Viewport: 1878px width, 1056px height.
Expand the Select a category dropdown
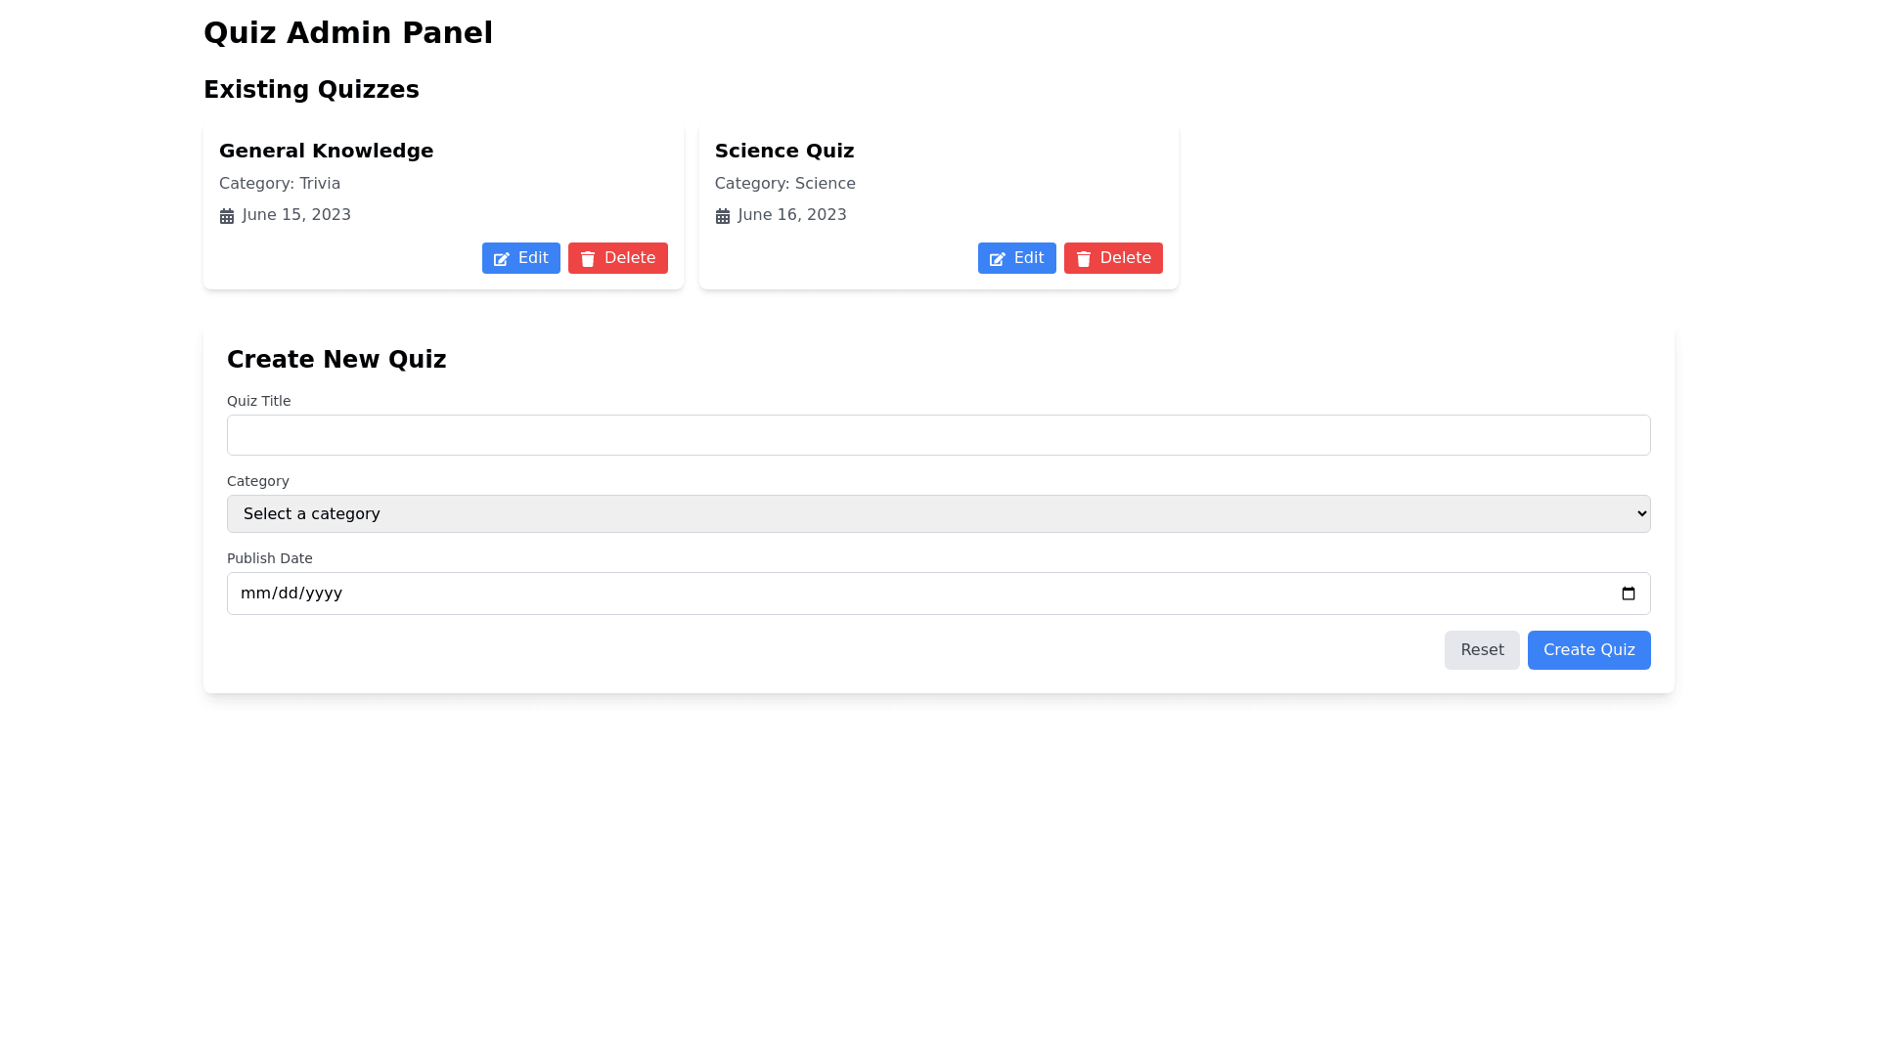pyautogui.click(x=938, y=514)
